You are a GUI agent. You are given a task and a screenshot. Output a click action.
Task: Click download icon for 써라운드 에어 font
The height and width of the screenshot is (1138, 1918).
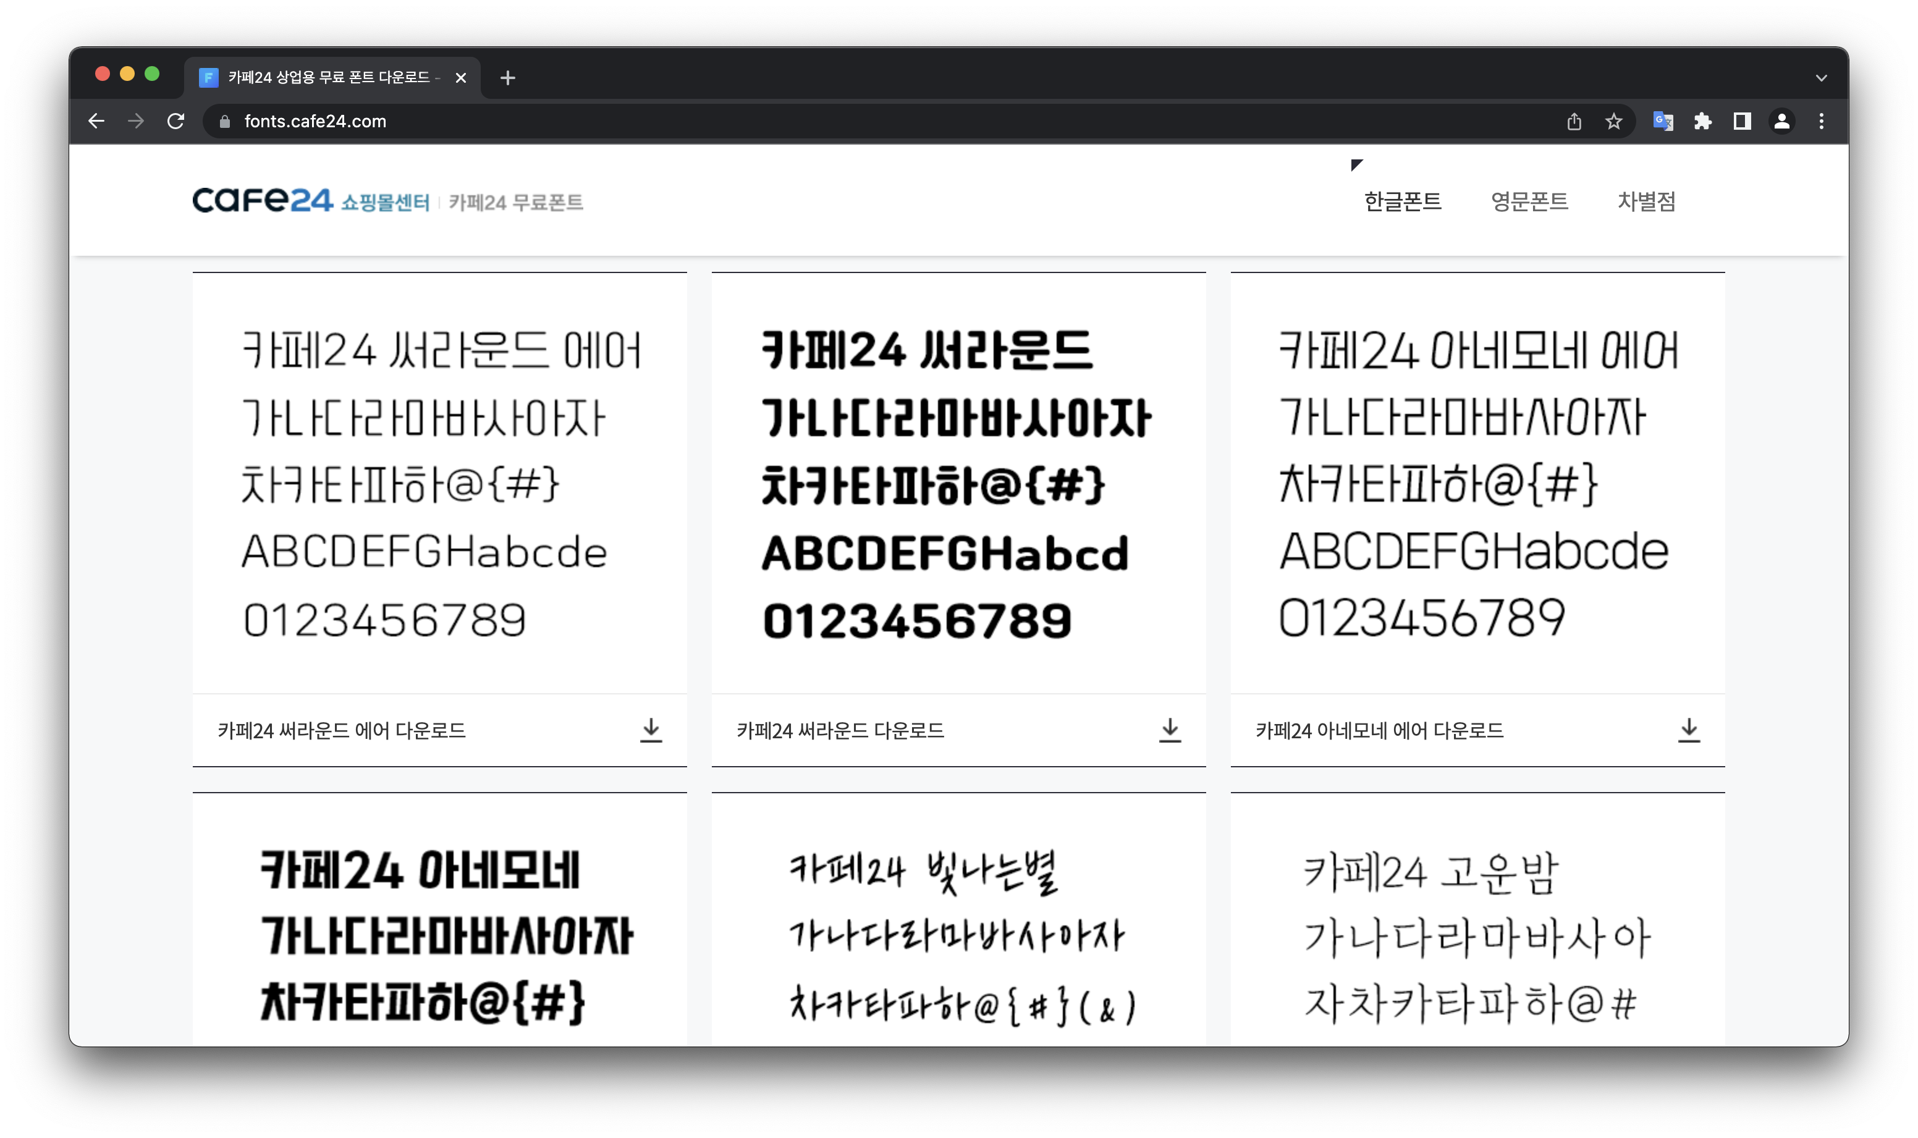tap(650, 730)
